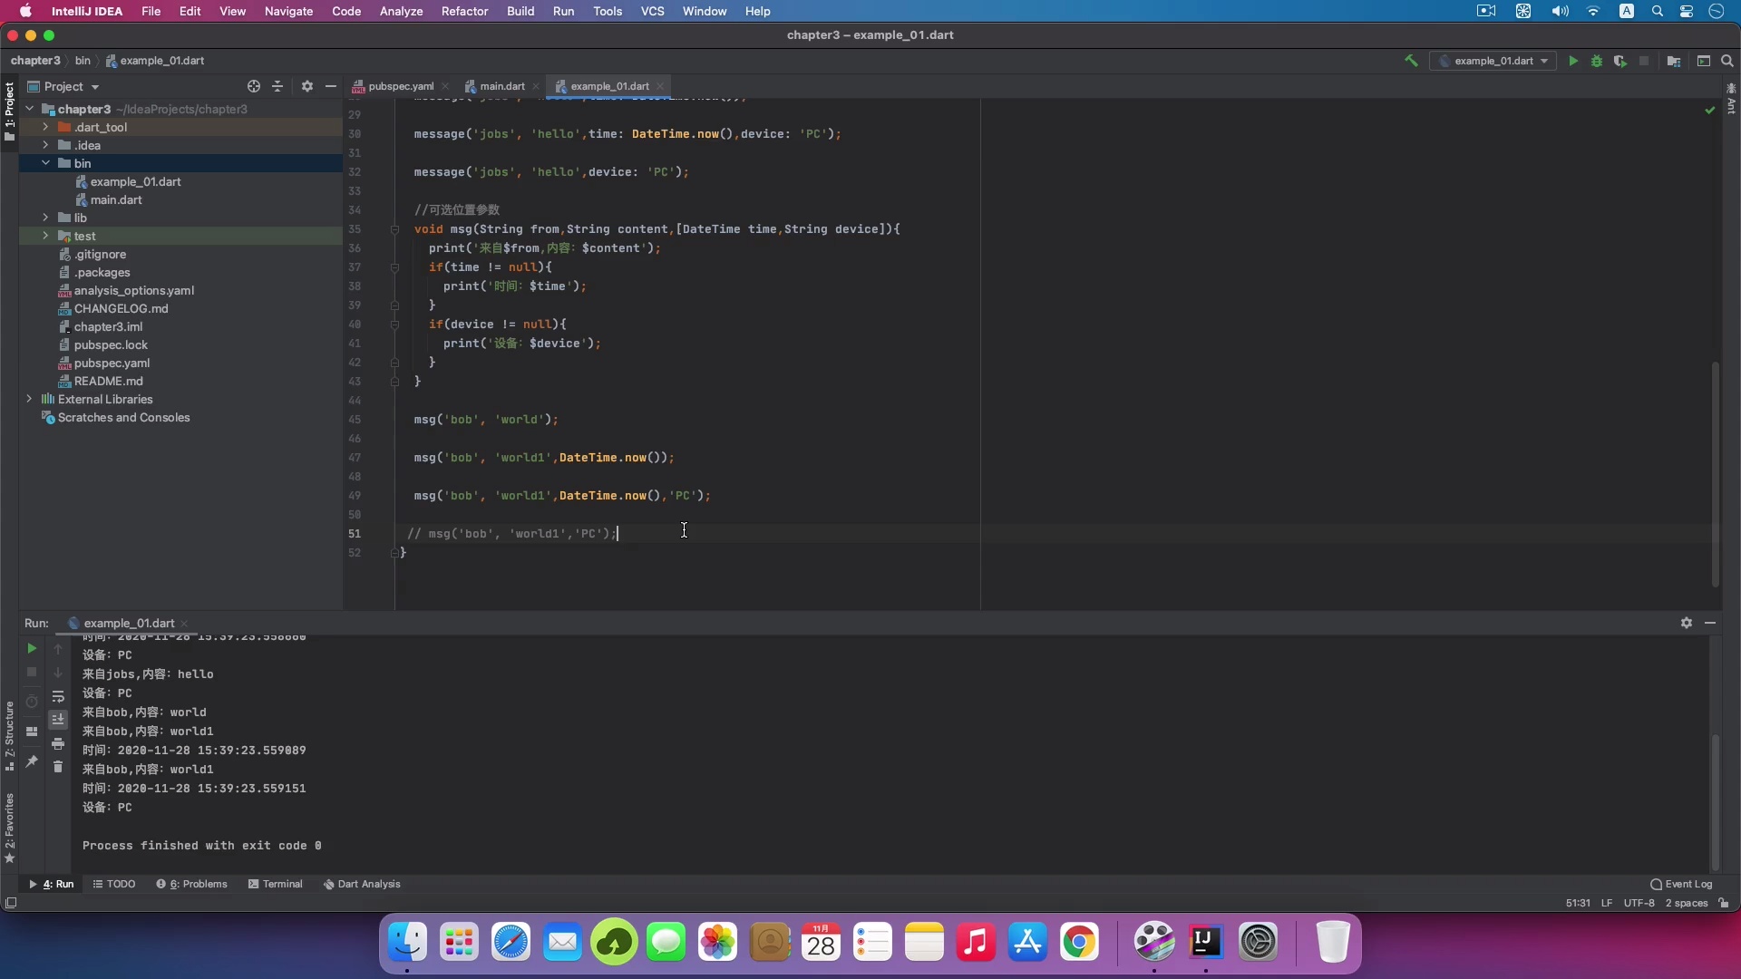Toggle the line 35 code folding marker

394,229
